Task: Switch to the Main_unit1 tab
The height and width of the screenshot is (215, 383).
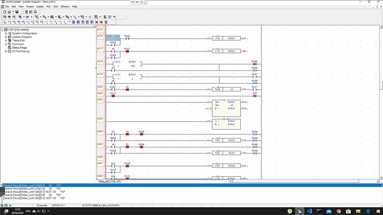Action: (x=104, y=181)
